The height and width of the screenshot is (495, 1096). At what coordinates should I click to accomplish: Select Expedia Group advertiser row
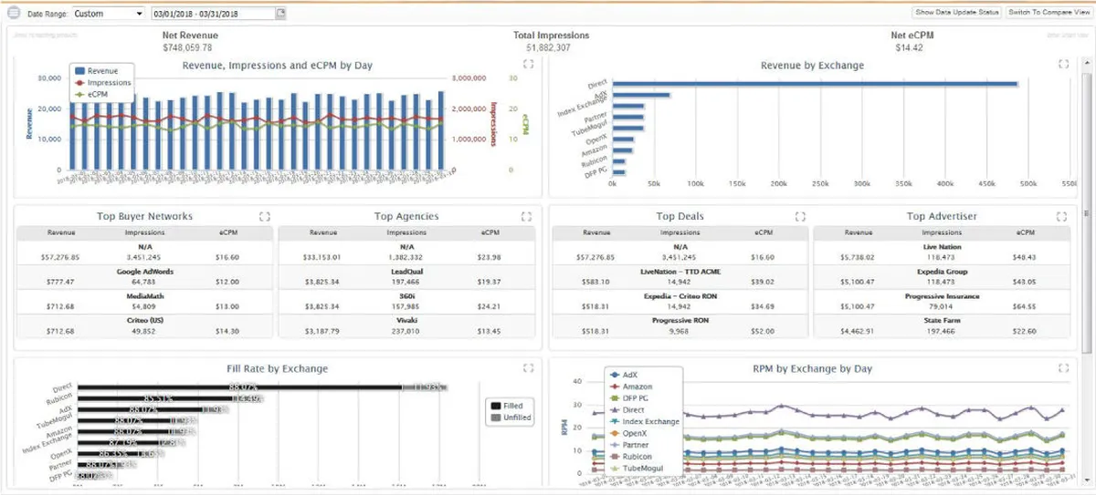click(x=942, y=277)
